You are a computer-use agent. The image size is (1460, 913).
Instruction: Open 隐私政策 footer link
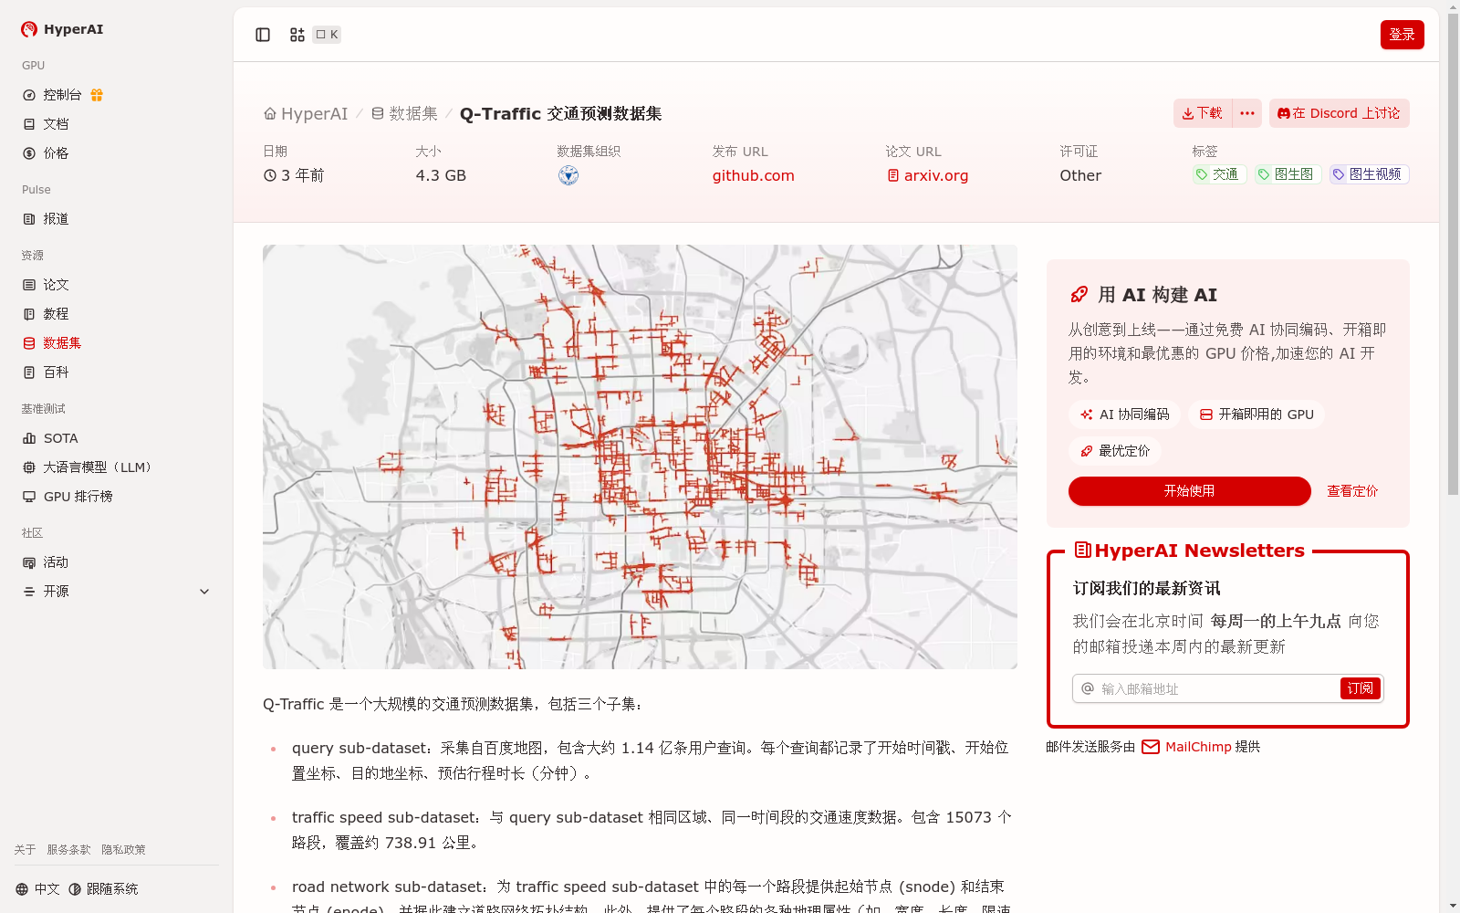point(123,850)
